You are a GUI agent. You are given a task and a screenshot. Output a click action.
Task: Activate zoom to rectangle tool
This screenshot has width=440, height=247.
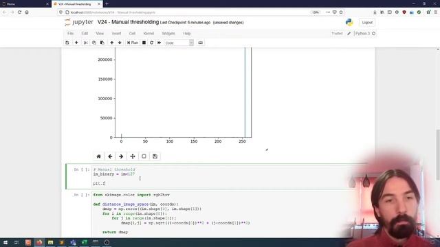pos(144,156)
